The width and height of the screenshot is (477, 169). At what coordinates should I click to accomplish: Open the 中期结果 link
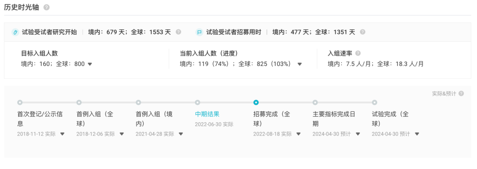click(x=207, y=114)
